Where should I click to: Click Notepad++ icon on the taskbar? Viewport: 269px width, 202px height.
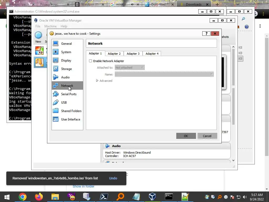click(185, 197)
